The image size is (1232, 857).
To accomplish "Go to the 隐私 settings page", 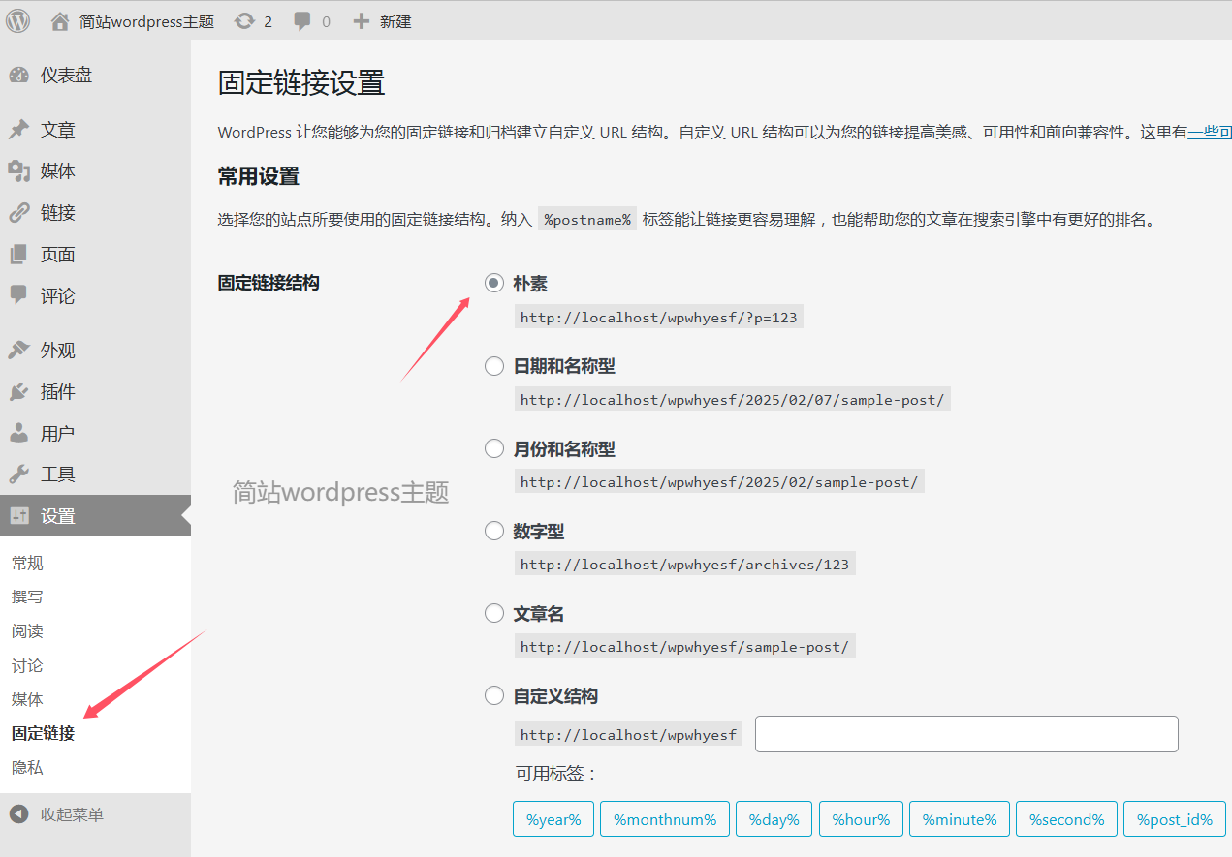I will pos(27,768).
